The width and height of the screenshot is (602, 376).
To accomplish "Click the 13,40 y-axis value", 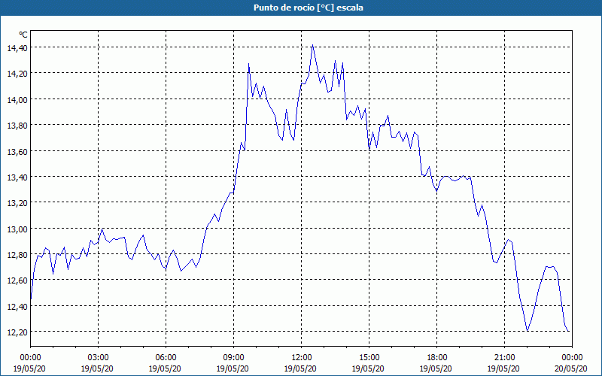I will click(17, 177).
